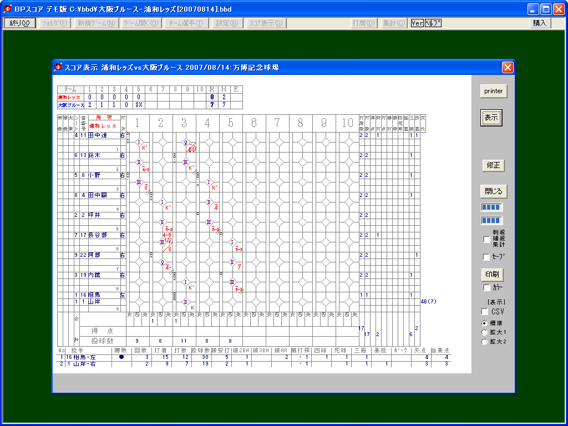Screen dimensions: 568x426
Task: Click batter 鈴木 in the lineup
Action: click(94, 155)
